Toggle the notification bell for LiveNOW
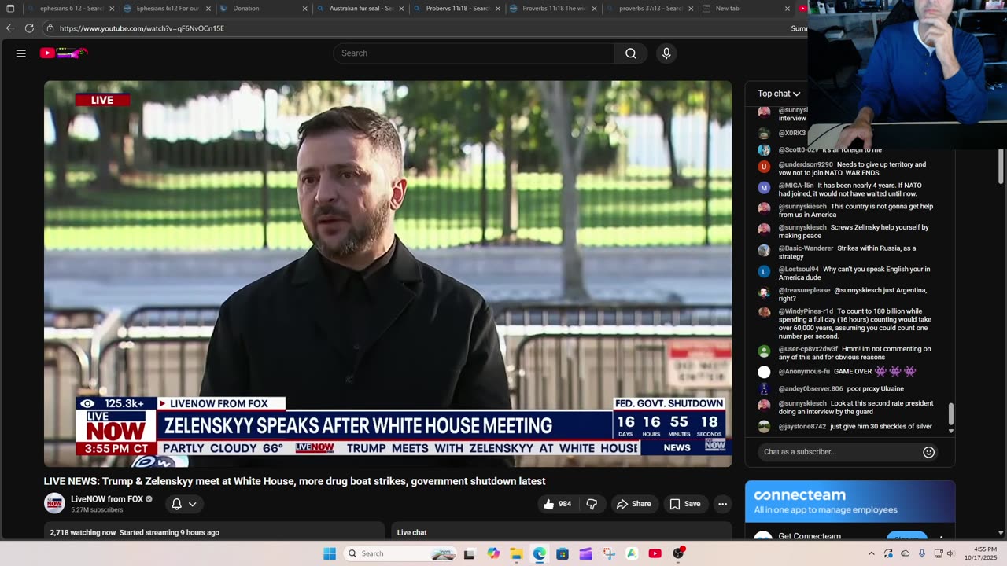The width and height of the screenshot is (1007, 566). click(x=177, y=504)
